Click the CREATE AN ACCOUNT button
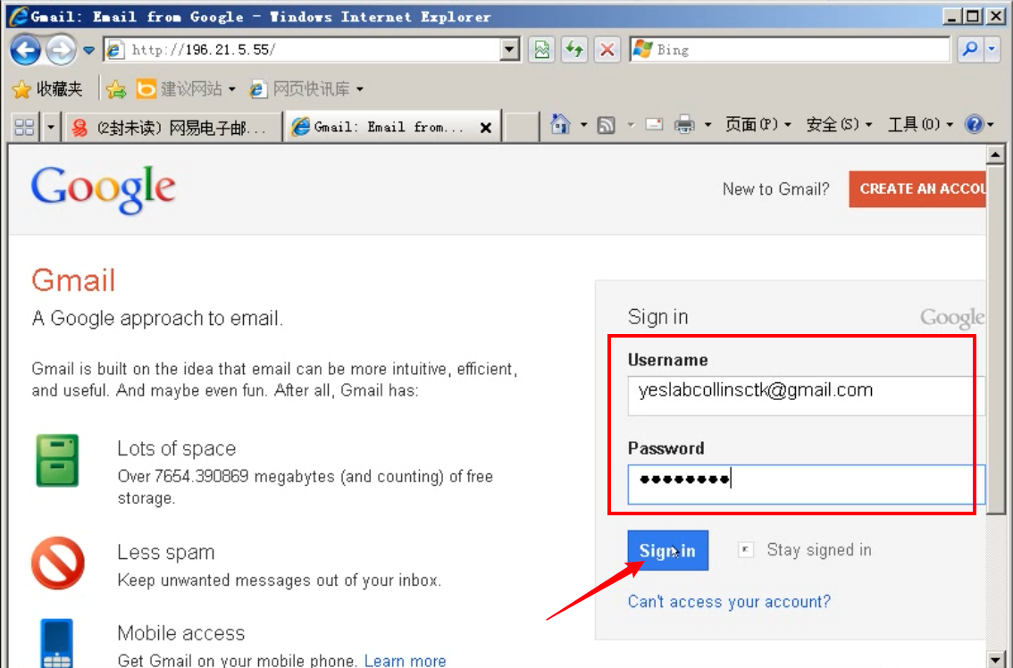Image resolution: width=1013 pixels, height=668 pixels. pos(918,189)
